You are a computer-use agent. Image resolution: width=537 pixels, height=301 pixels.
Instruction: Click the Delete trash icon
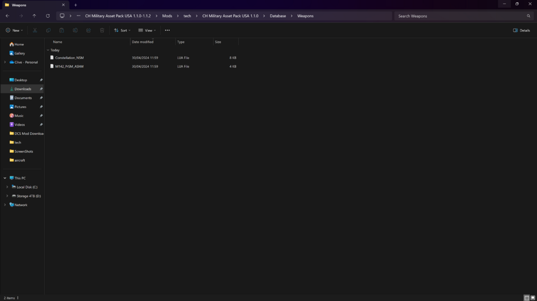(x=102, y=31)
